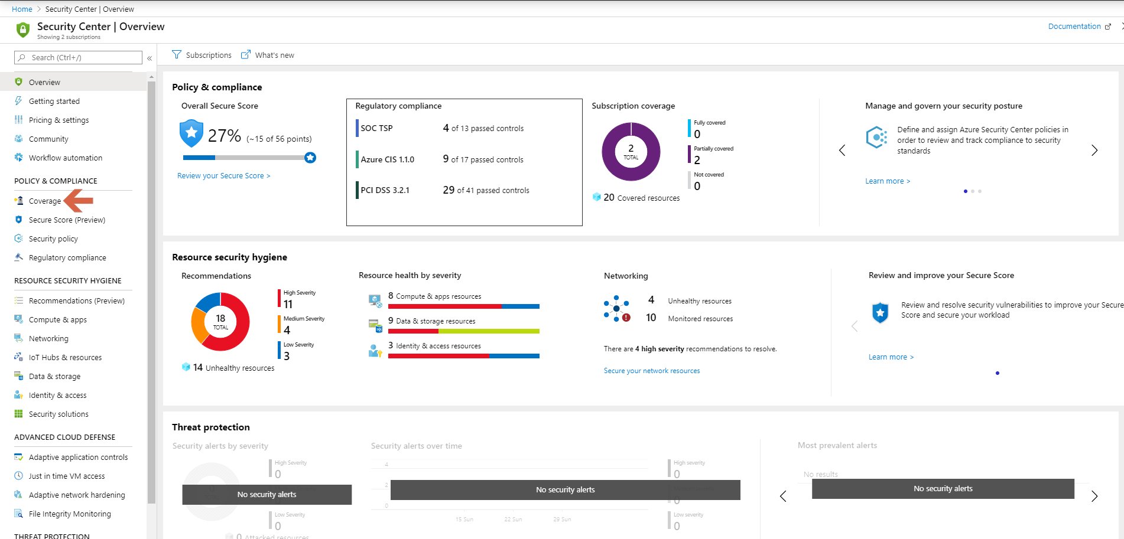Click the IoT Hubs & resources icon
Screen dimensions: 1124x539
click(x=18, y=357)
